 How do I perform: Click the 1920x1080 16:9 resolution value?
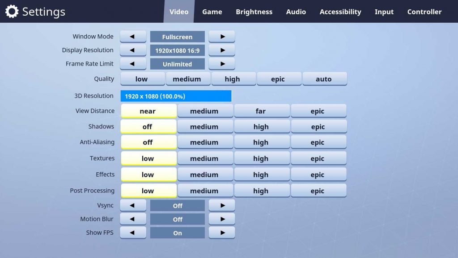coord(177,50)
